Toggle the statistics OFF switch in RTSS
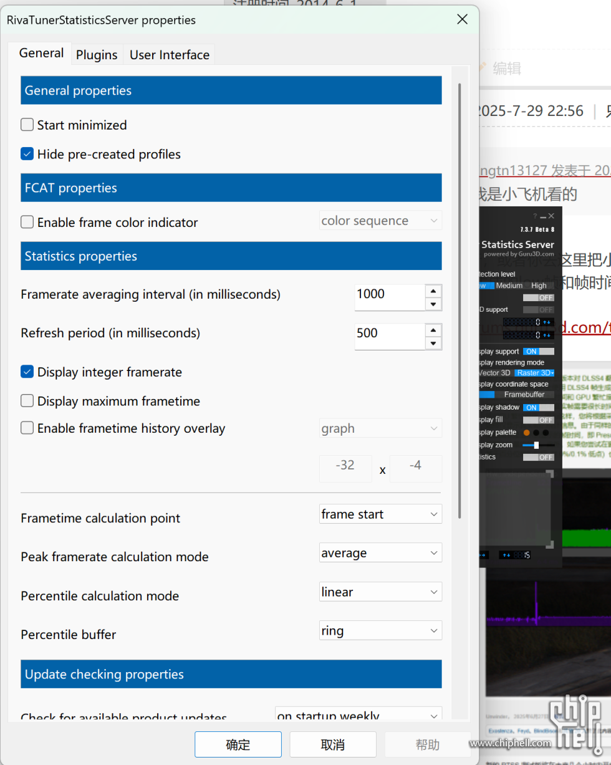This screenshot has height=765, width=611. click(539, 457)
